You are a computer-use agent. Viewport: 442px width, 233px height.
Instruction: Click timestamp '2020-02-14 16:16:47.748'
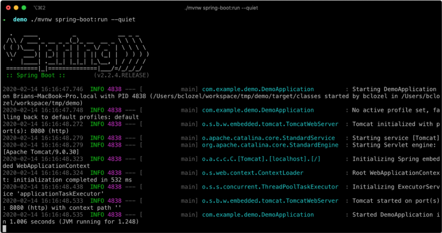[43, 110]
